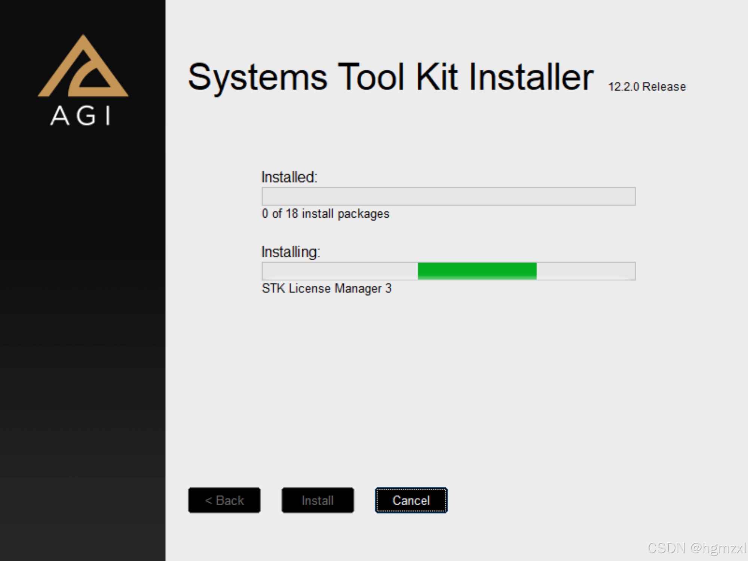
Task: Click the Installing progress bar
Action: pyautogui.click(x=448, y=271)
